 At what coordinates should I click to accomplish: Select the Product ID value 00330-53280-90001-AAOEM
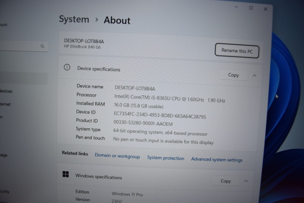tap(143, 123)
